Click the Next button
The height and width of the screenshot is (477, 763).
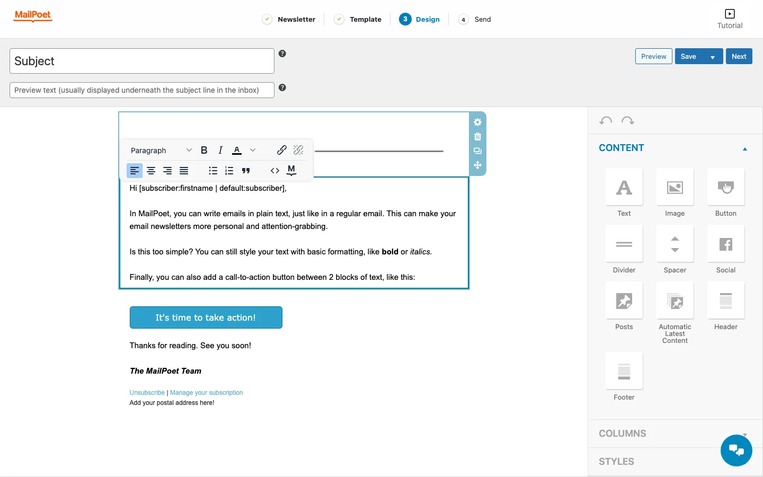click(739, 57)
